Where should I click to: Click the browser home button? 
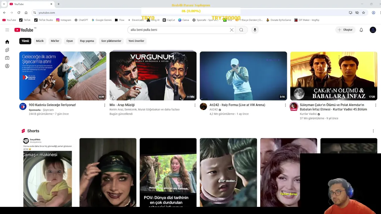coord(26,13)
